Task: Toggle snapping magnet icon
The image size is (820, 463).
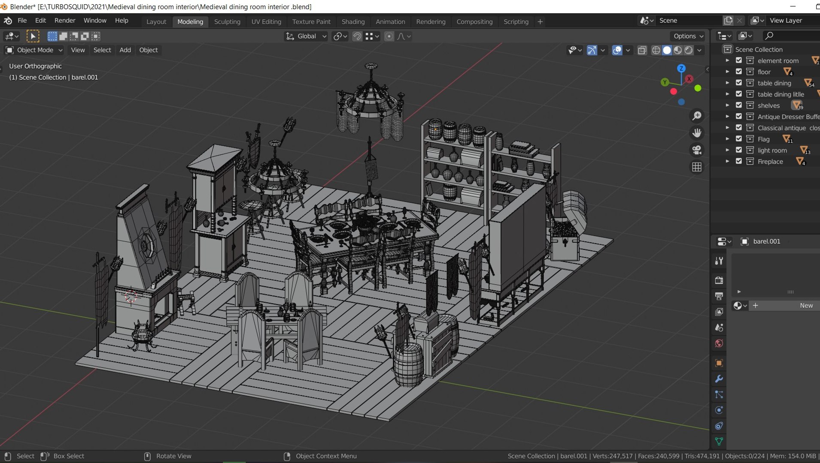Action: (357, 36)
